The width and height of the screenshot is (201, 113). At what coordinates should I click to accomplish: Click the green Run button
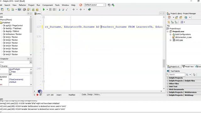44,9
